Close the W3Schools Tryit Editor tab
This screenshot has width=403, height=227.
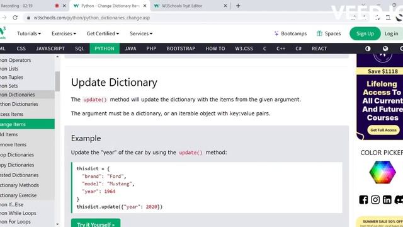[225, 6]
